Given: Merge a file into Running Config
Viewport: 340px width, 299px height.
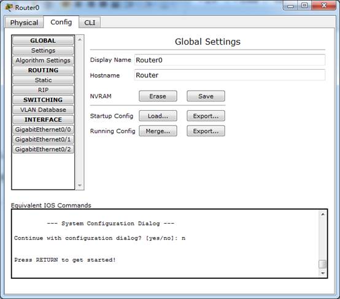Looking at the screenshot, I should click(158, 131).
